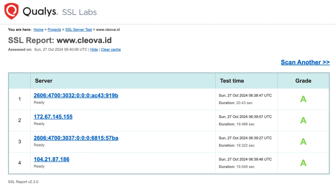Click the SSL Labs header text
The image size is (336, 186).
click(x=79, y=12)
